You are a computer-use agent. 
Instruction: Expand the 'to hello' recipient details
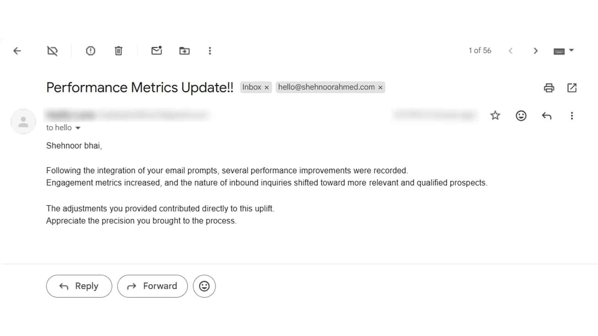pyautogui.click(x=78, y=128)
